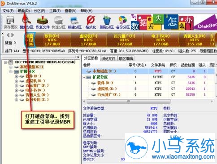Open the 分区(P) menu
This screenshot has width=217, height=164.
point(39,11)
